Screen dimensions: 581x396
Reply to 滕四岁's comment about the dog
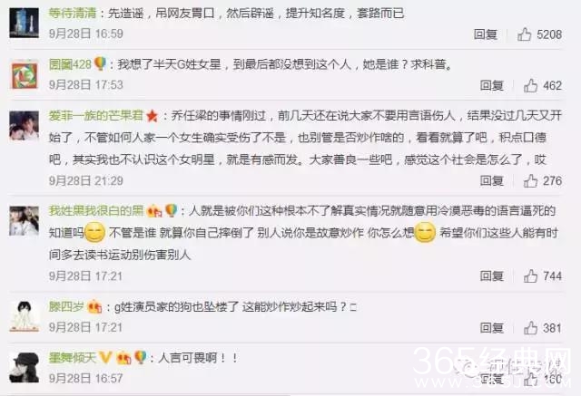coord(492,328)
